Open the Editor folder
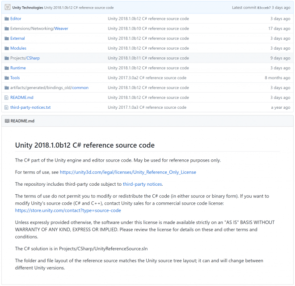This screenshot has width=295, height=286. [16, 19]
